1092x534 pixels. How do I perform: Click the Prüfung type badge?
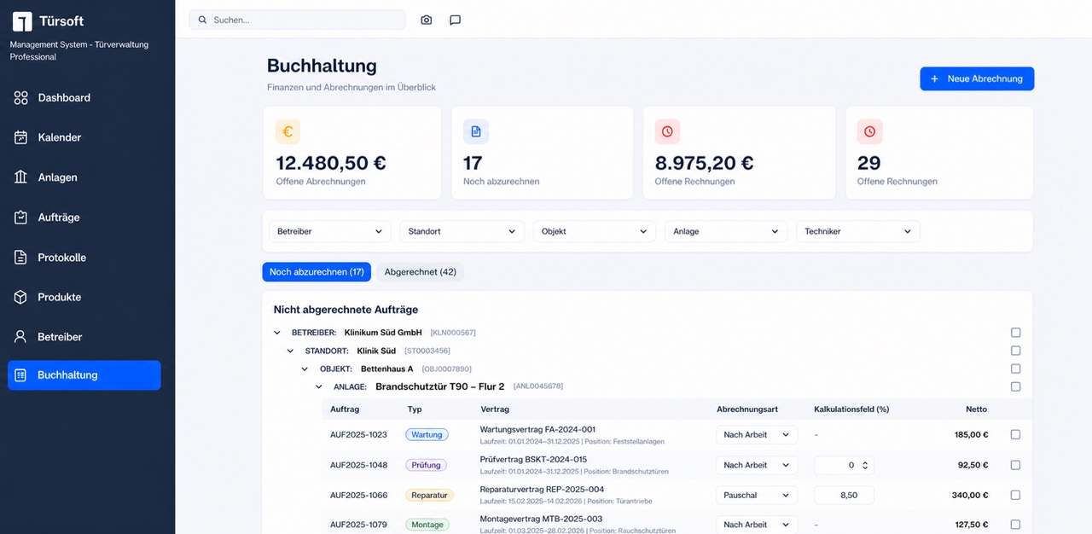pos(426,465)
